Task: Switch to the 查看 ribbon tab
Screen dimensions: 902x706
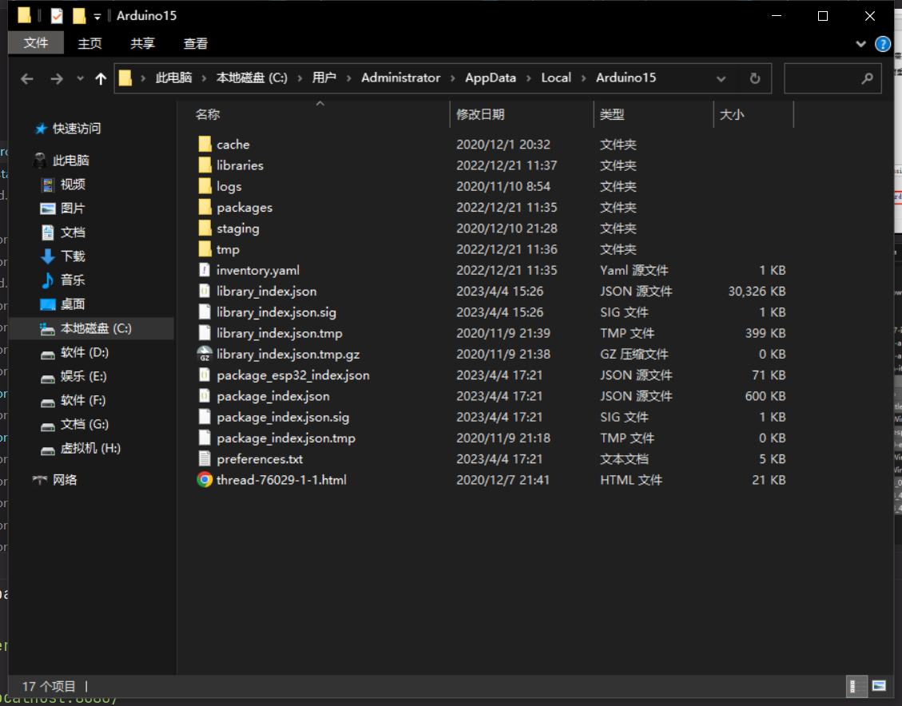Action: click(x=196, y=44)
